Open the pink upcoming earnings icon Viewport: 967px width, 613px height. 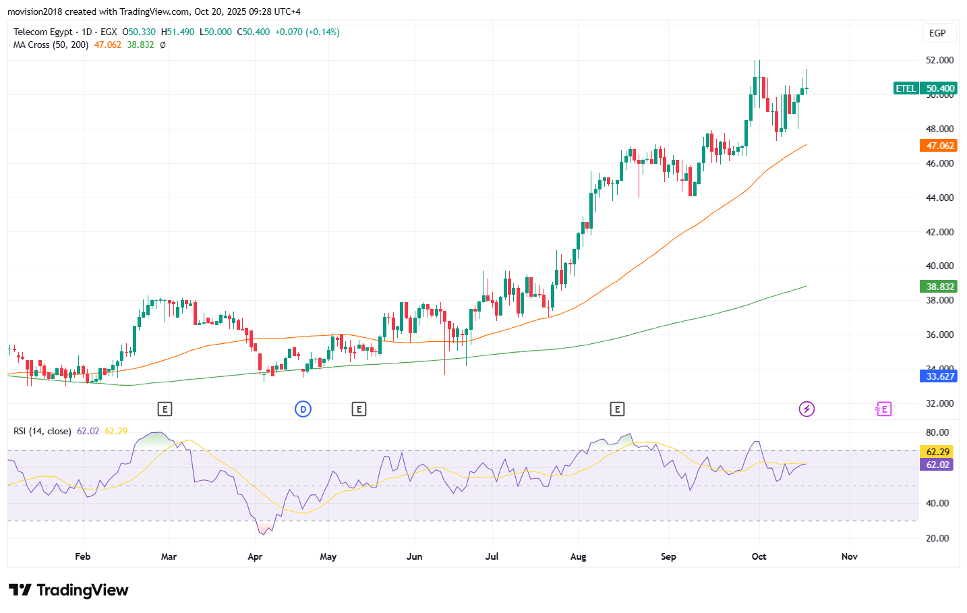(883, 409)
